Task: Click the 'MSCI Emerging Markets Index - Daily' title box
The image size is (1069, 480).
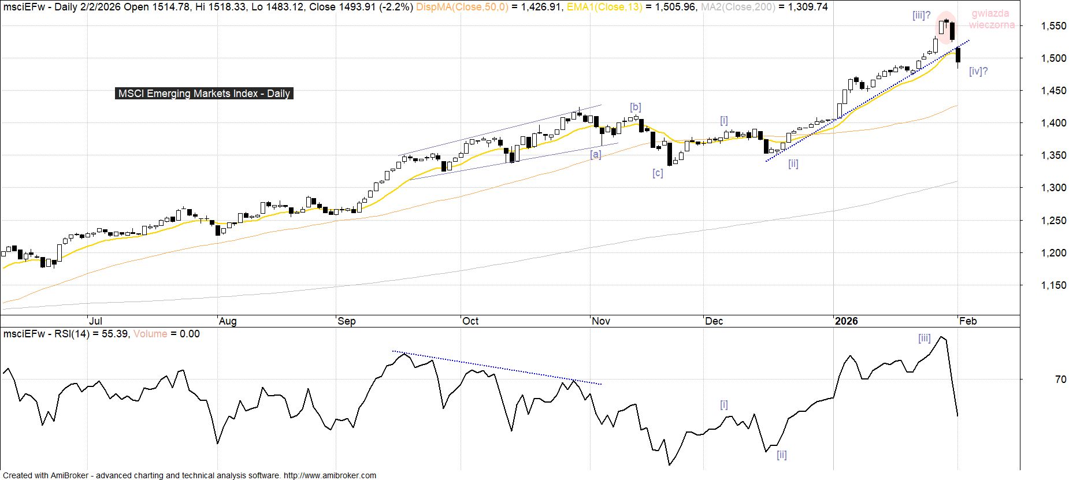Action: pyautogui.click(x=204, y=94)
